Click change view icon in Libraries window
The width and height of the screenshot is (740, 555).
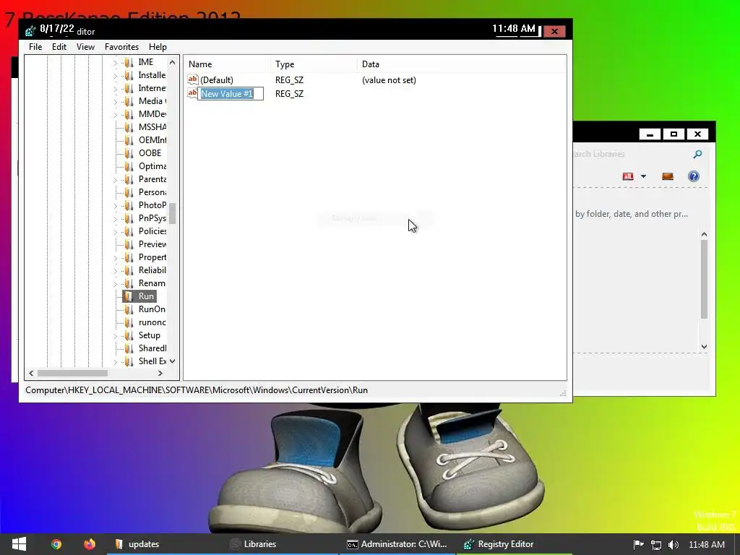pyautogui.click(x=628, y=176)
